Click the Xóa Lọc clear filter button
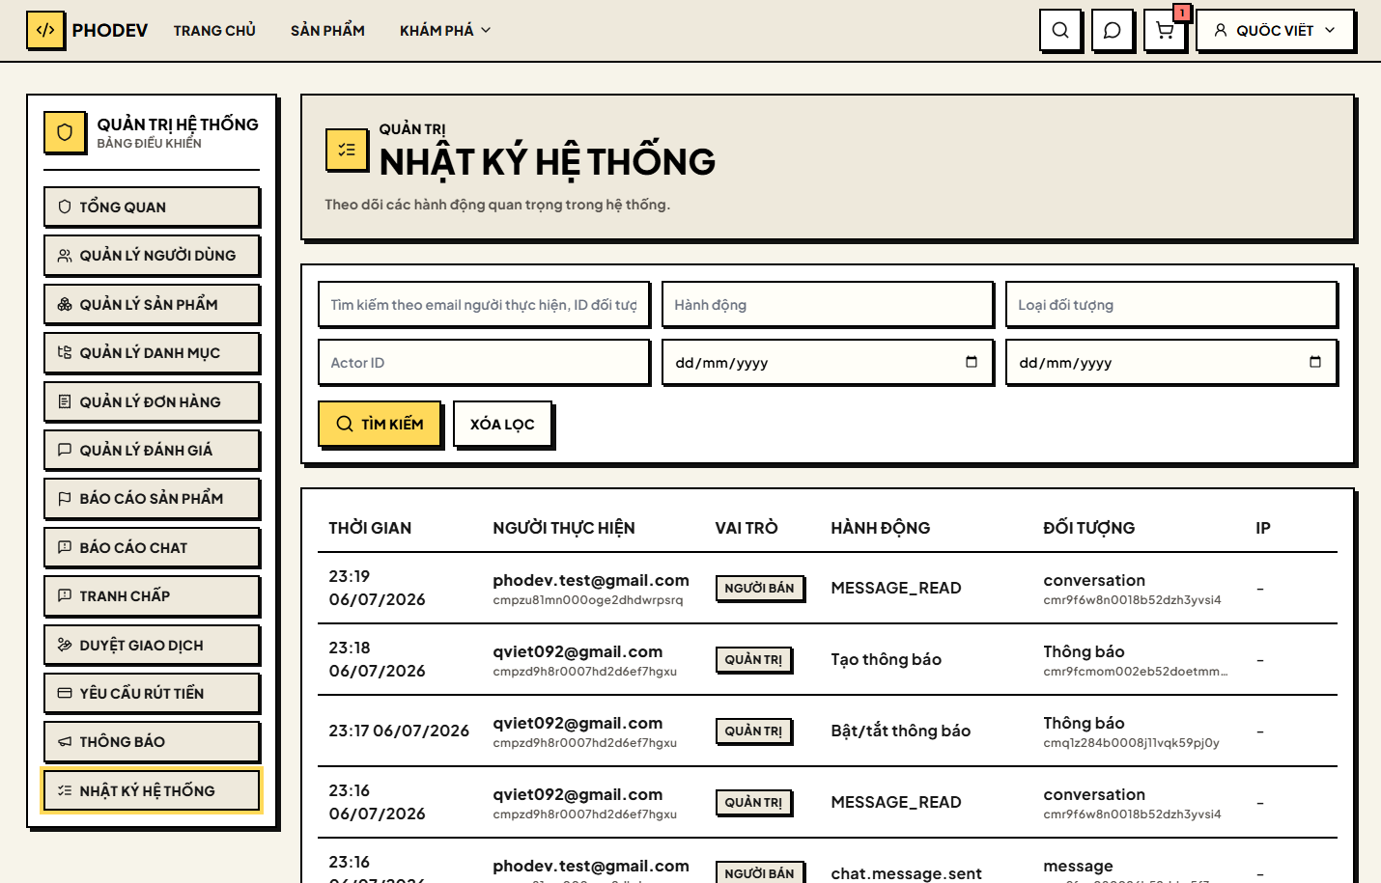This screenshot has height=883, width=1381. (502, 424)
